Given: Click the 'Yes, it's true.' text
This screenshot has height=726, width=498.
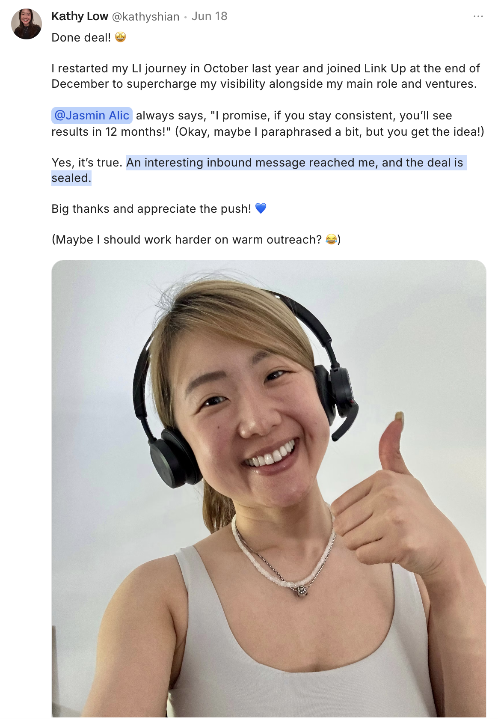Looking at the screenshot, I should [x=87, y=163].
